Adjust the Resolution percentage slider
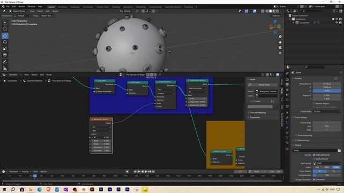344x193 pixels. 327,91
